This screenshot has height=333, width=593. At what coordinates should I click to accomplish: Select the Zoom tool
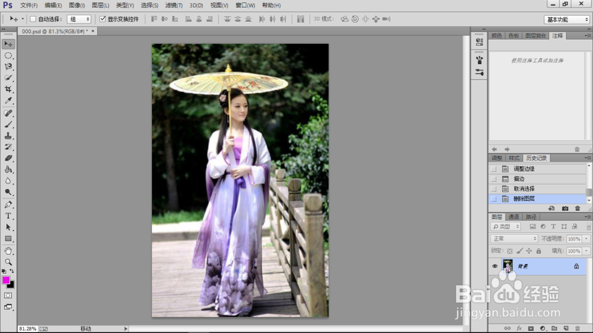tap(8, 262)
